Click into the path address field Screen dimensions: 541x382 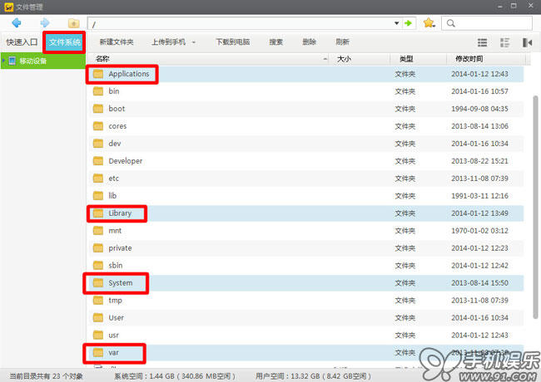(241, 23)
